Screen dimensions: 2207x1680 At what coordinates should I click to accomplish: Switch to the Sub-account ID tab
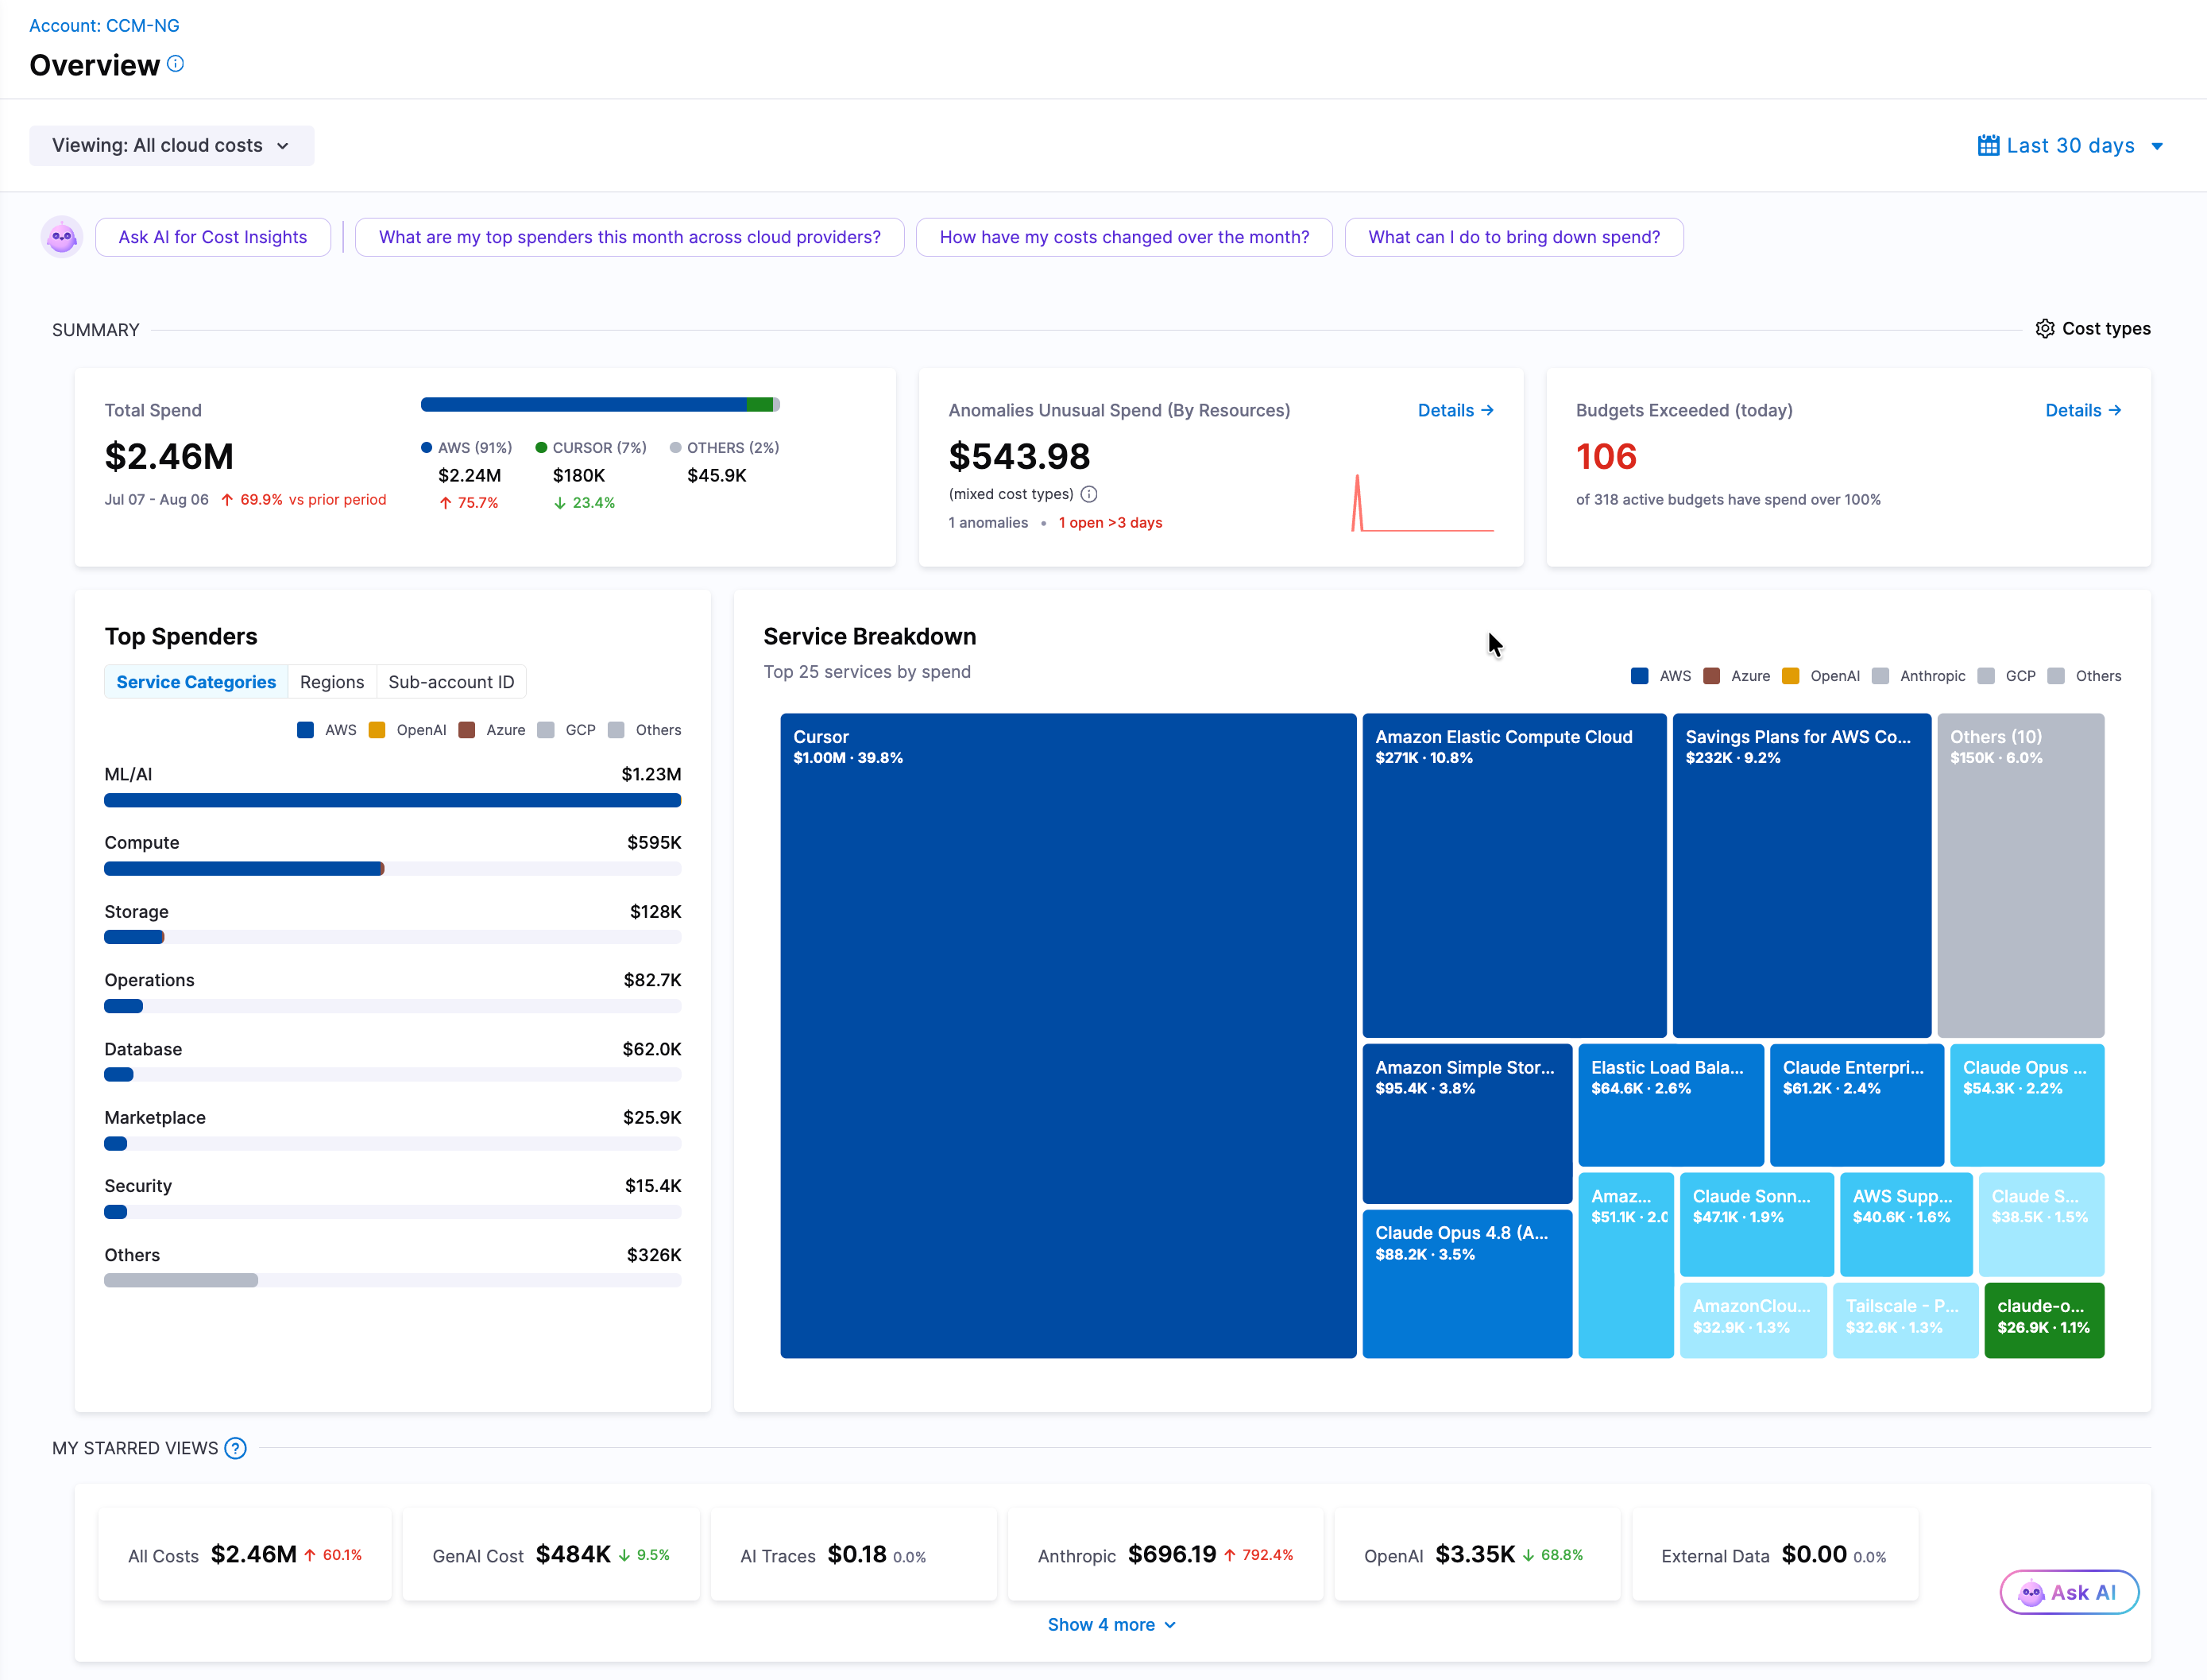[450, 682]
